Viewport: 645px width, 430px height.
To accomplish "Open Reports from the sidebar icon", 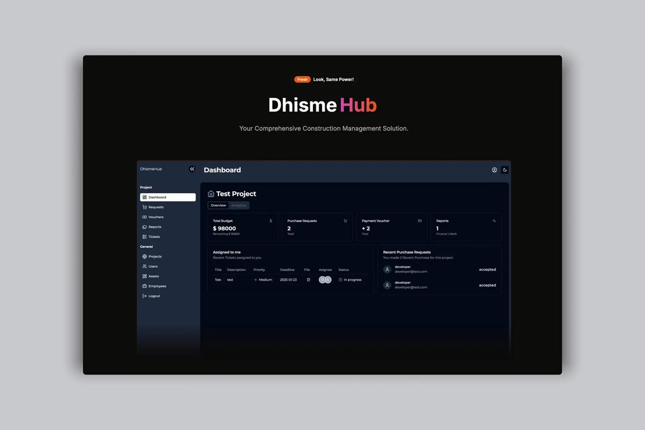I will coord(144,227).
